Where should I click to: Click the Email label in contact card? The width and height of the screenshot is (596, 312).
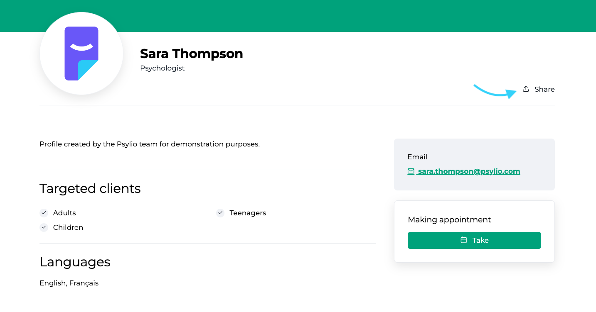[x=417, y=157]
